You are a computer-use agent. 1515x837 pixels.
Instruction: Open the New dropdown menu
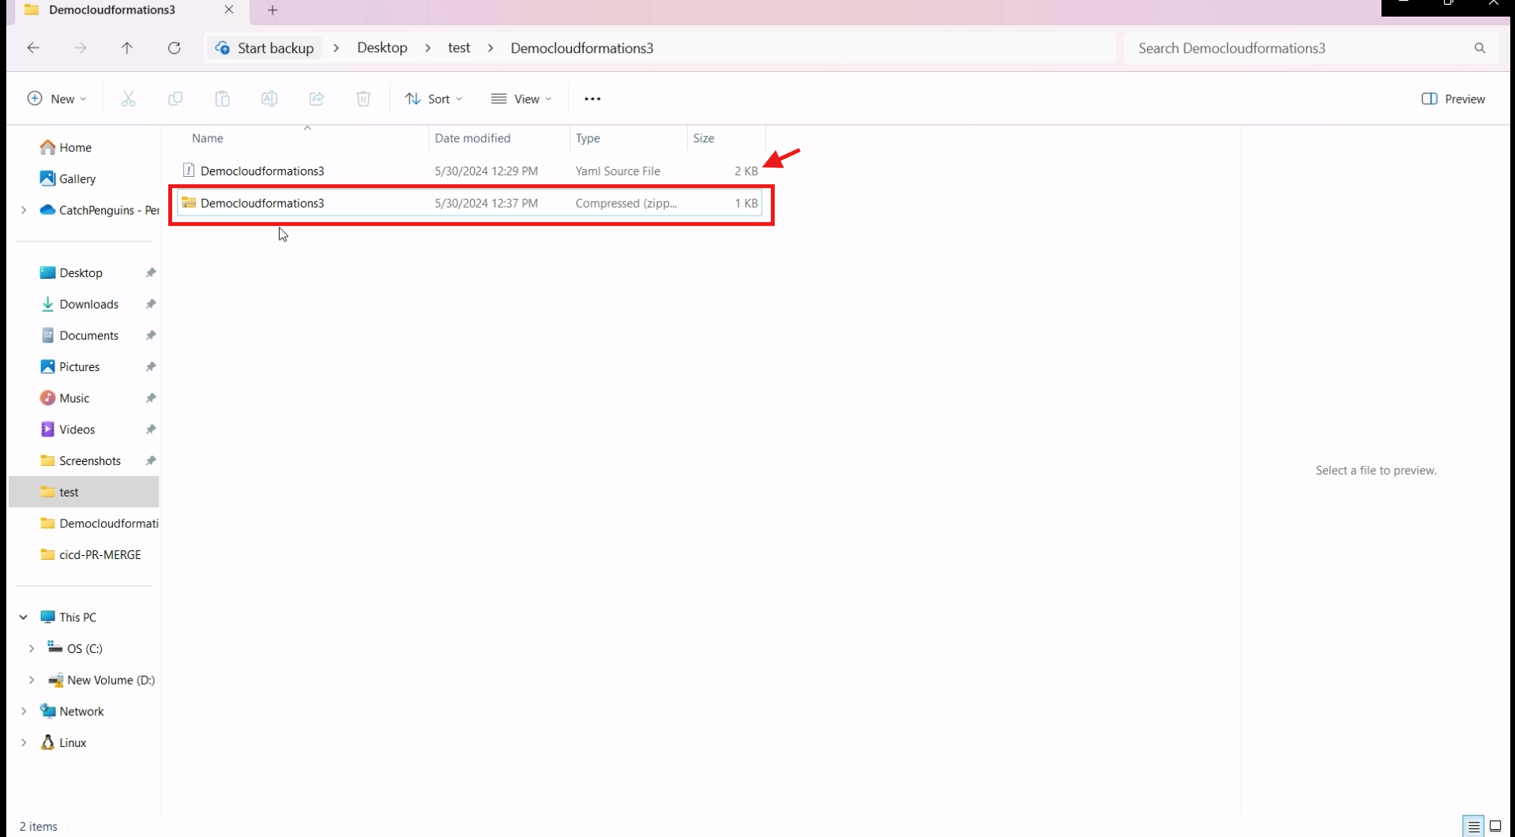pyautogui.click(x=57, y=99)
